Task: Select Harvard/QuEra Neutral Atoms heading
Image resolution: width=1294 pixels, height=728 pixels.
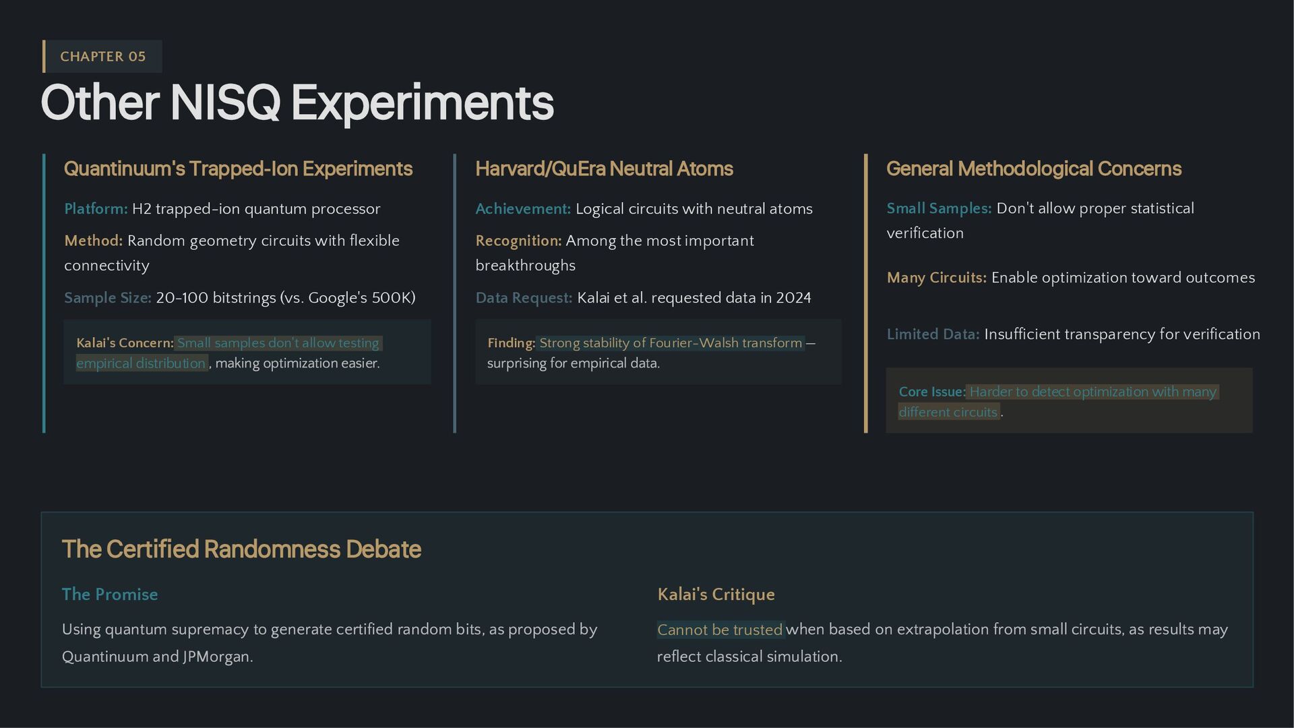Action: pyautogui.click(x=604, y=169)
